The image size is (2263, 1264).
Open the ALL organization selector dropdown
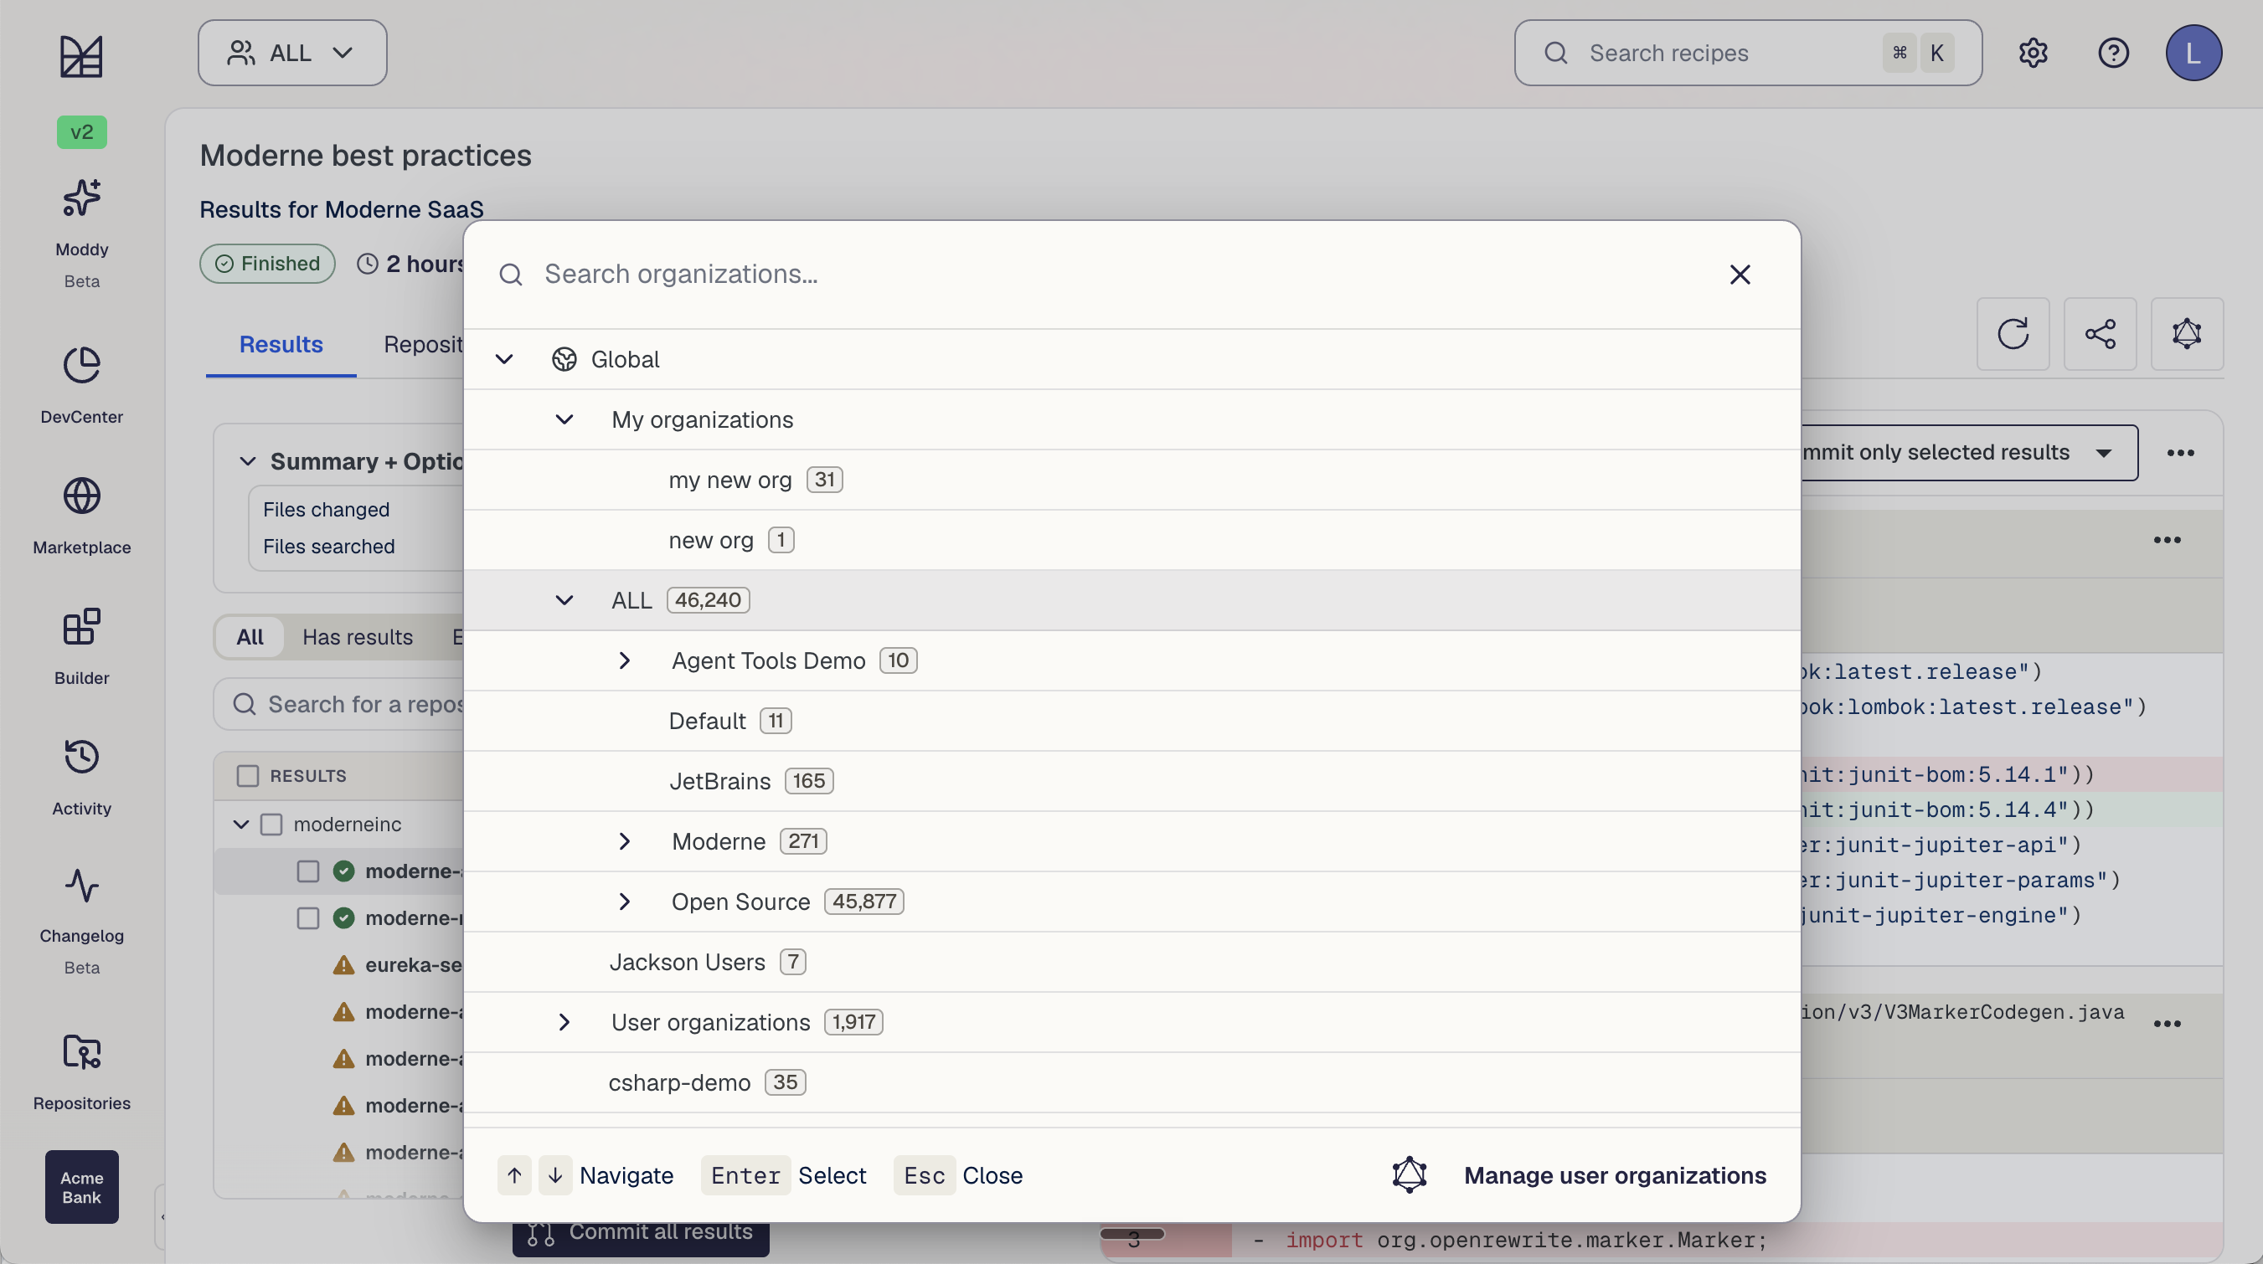[292, 53]
